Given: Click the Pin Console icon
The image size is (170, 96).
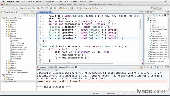Looking at the screenshot, I should point(155,67).
